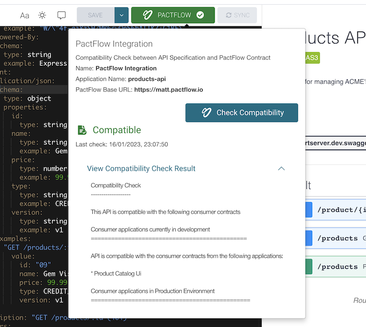This screenshot has width=366, height=327.
Task: Click the blue method badge for /products GET
Action: (308, 238)
